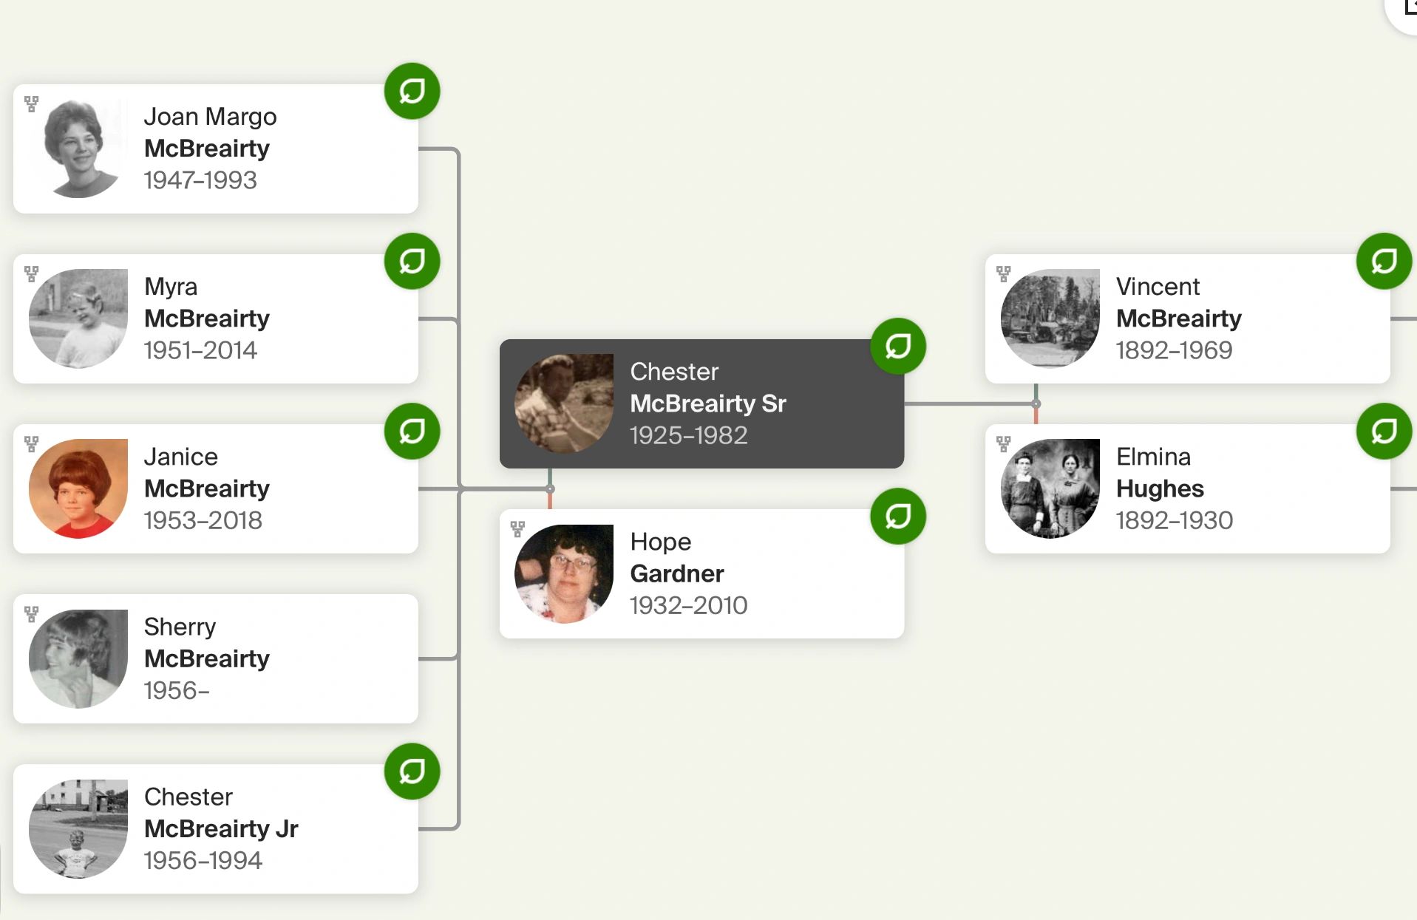Viewport: 1417px width, 920px height.
Task: Open the leaf hint on Elmina Hughes
Action: 1384,432
